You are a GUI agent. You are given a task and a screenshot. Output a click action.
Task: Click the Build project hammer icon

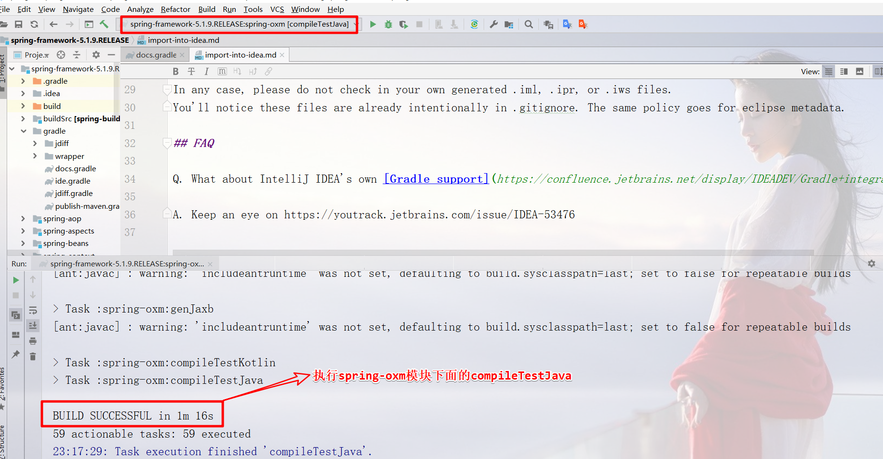[104, 24]
